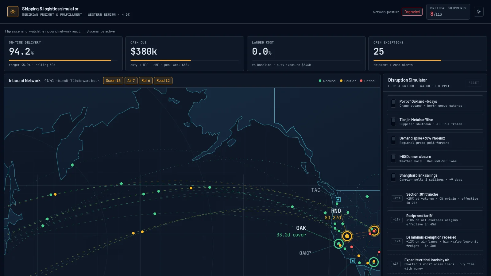
Task: Click the AIR badge on Expedite critical loads
Action: coord(396,264)
